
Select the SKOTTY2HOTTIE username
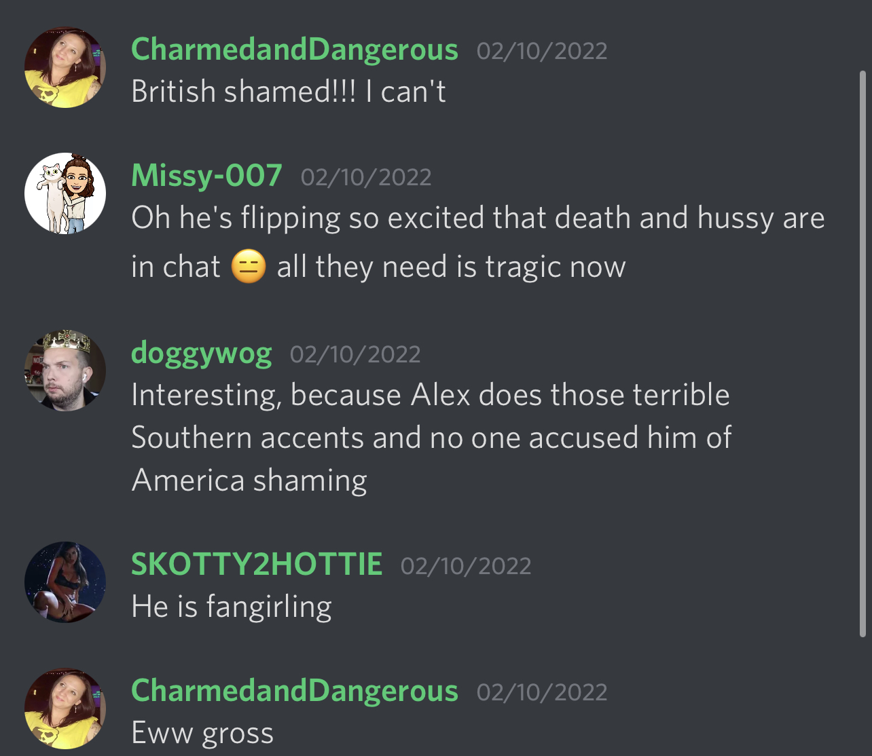click(257, 564)
